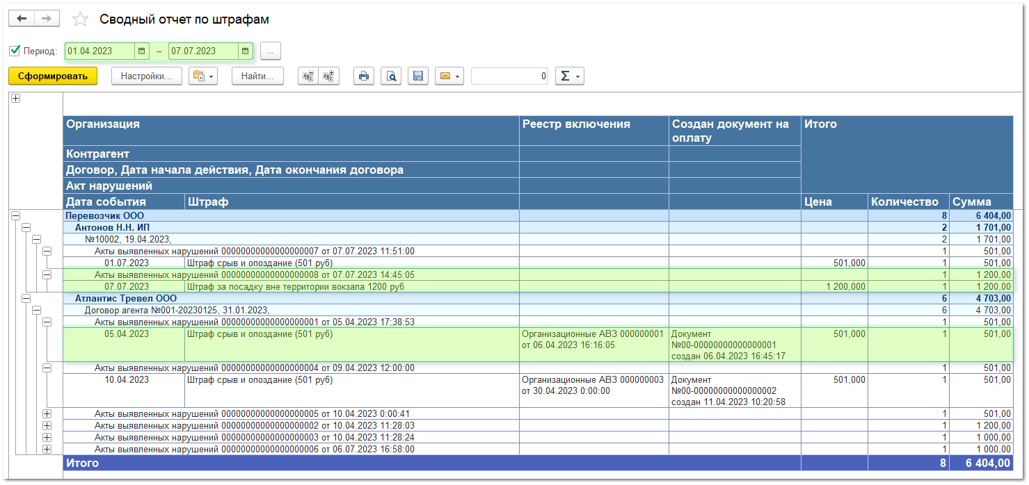Add report to favorites with star icon
This screenshot has width=1029, height=485.
[81, 19]
